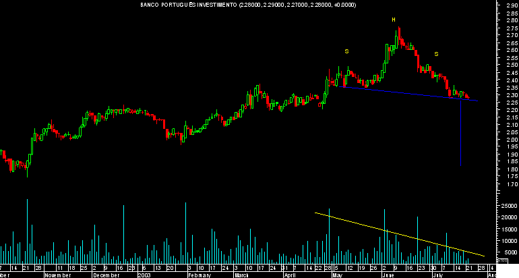The height and width of the screenshot is (278, 519).
Task: Click the March month label
Action: coord(241,275)
